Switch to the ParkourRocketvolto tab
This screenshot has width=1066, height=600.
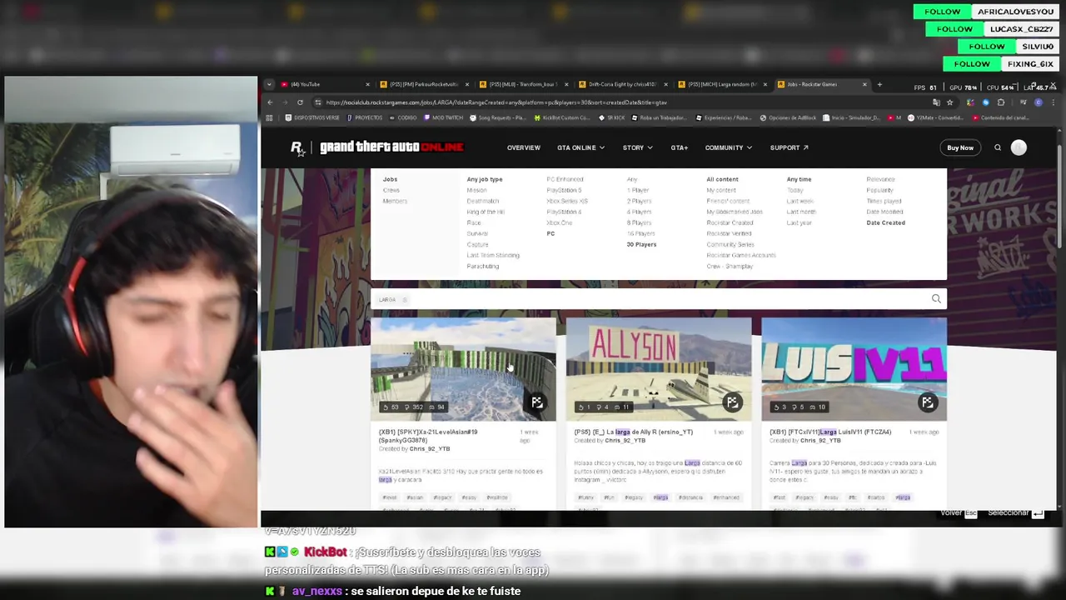(x=424, y=84)
